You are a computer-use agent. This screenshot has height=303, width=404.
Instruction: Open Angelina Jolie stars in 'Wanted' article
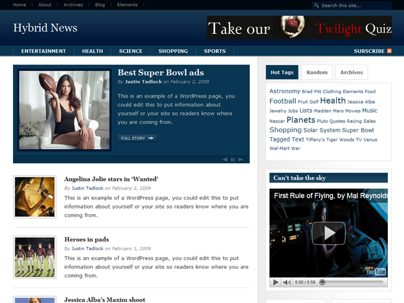111,179
